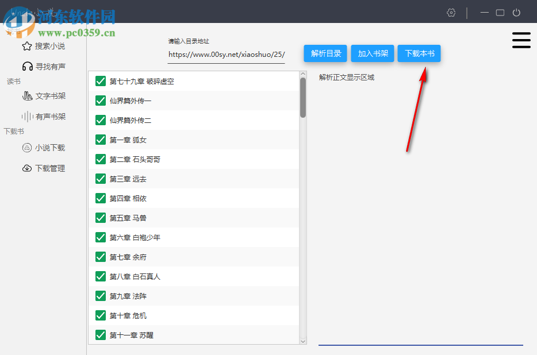Open 有声书架 using its audio bars icon
Image resolution: width=537 pixels, height=355 pixels.
click(28, 116)
